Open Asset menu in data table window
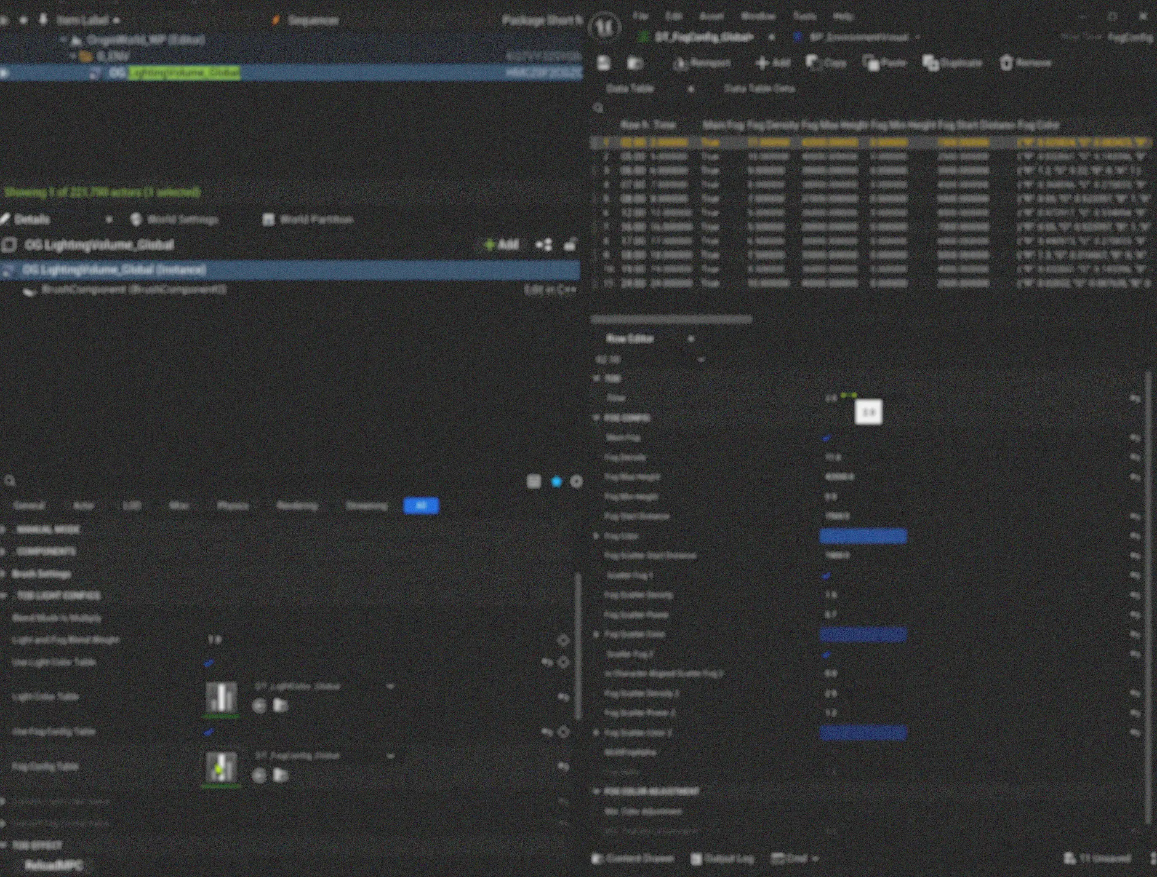The width and height of the screenshot is (1157, 877). (x=712, y=17)
